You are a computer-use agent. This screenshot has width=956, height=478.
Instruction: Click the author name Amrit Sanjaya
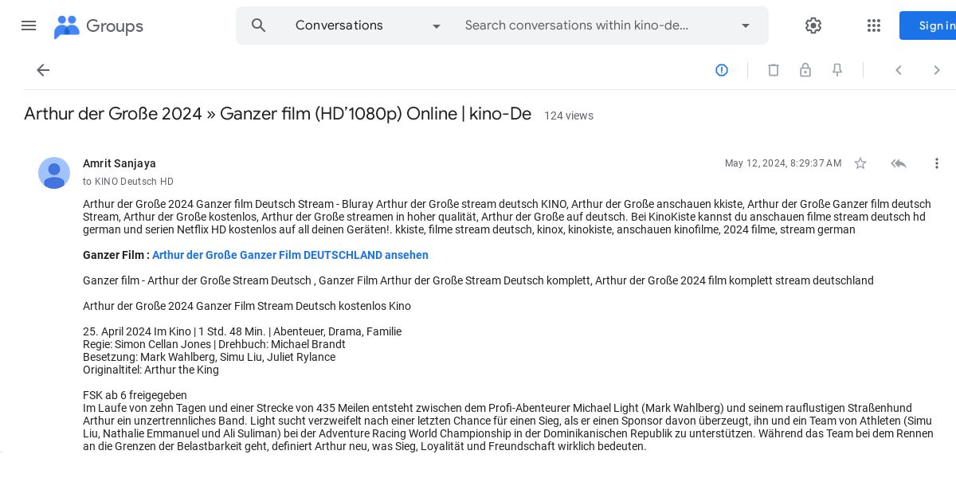(119, 163)
